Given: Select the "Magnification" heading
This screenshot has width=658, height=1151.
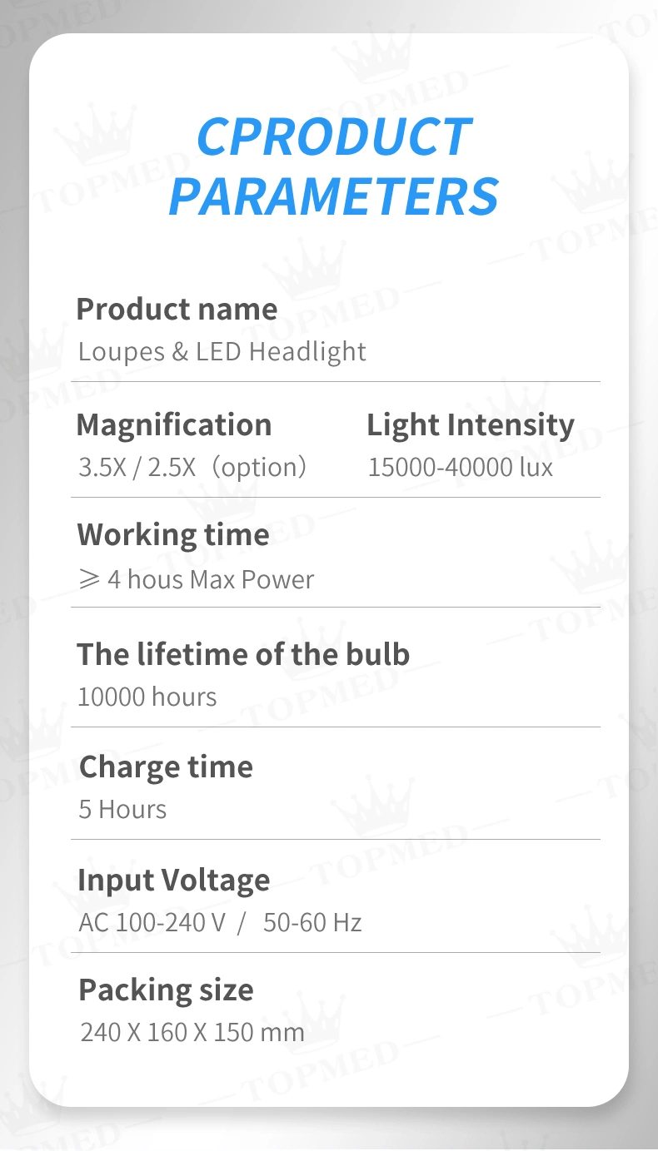Looking at the screenshot, I should point(174,424).
